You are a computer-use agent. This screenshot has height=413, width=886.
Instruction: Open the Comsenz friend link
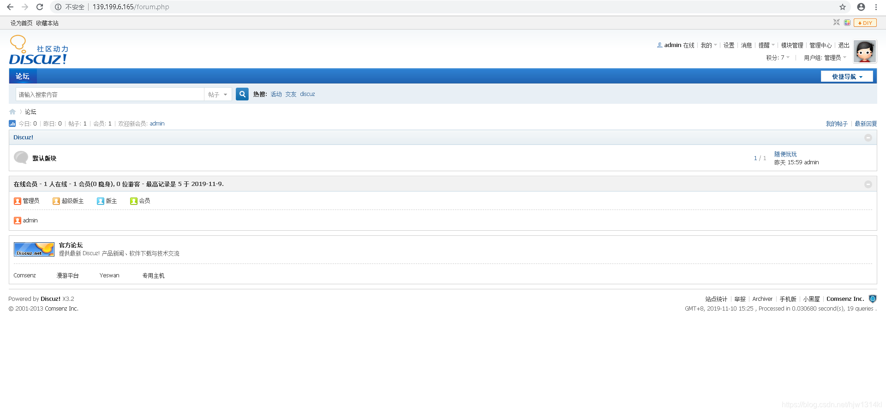tap(24, 275)
